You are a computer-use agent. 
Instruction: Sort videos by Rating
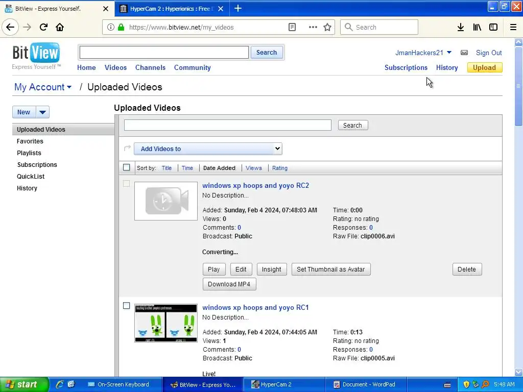[280, 168]
